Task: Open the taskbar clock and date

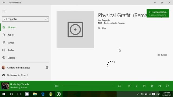Action: (167, 94)
